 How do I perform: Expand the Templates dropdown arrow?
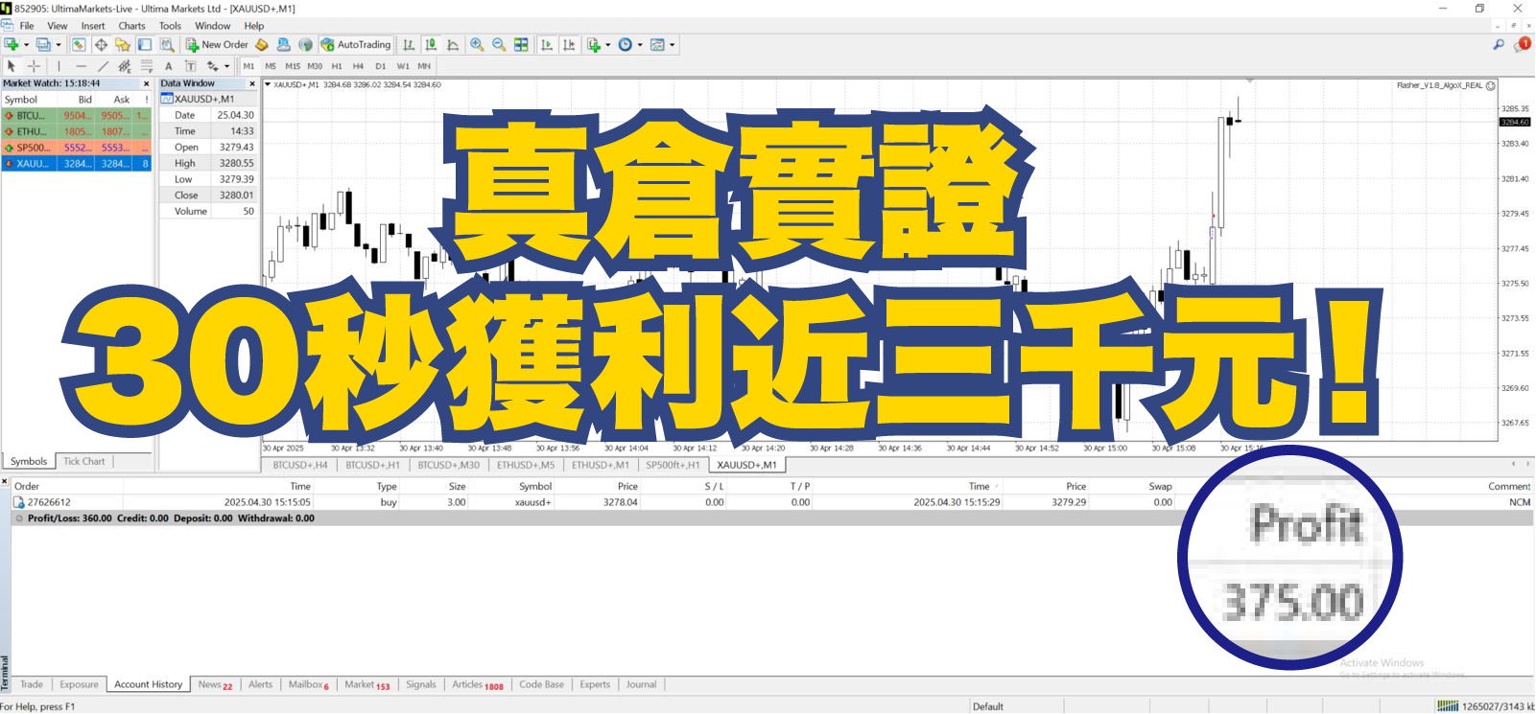pos(672,44)
